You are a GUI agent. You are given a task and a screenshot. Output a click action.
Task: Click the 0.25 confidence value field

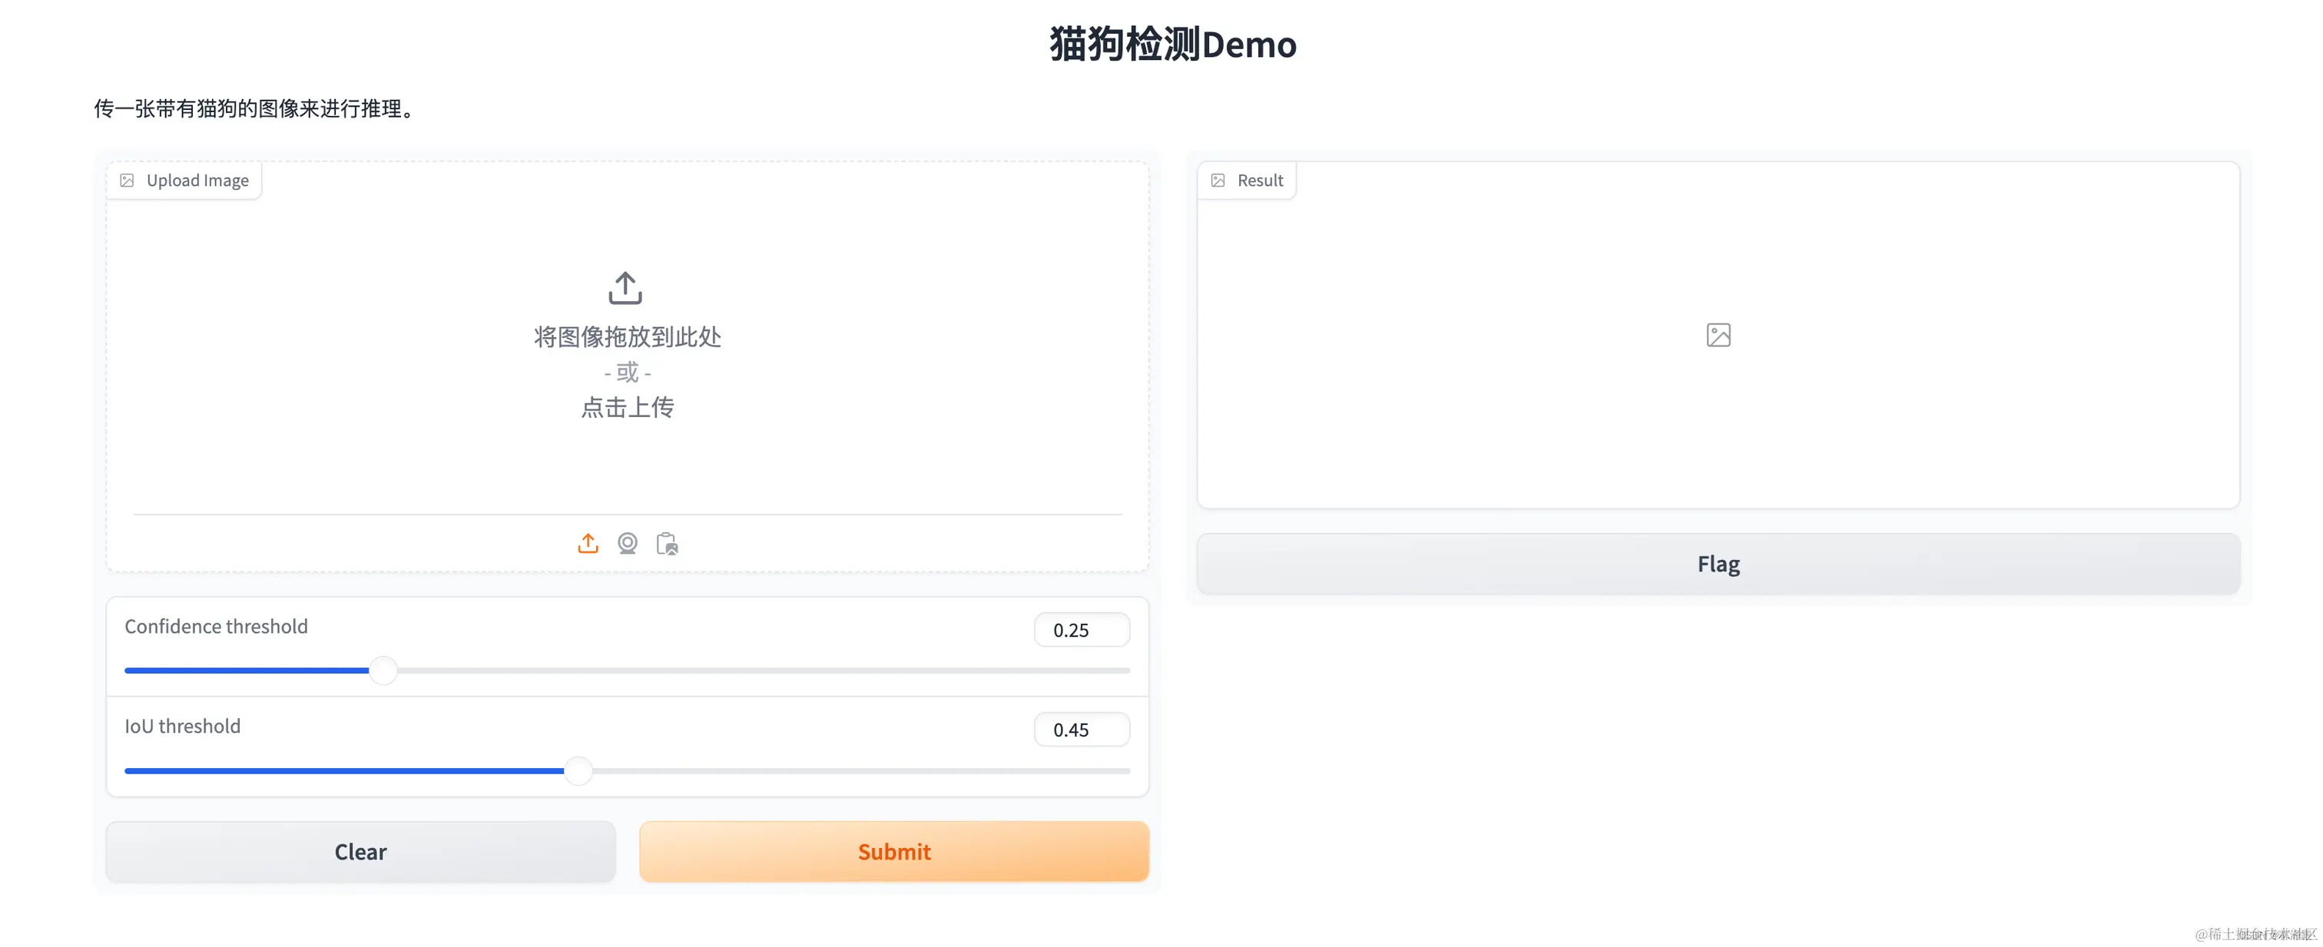pyautogui.click(x=1080, y=630)
